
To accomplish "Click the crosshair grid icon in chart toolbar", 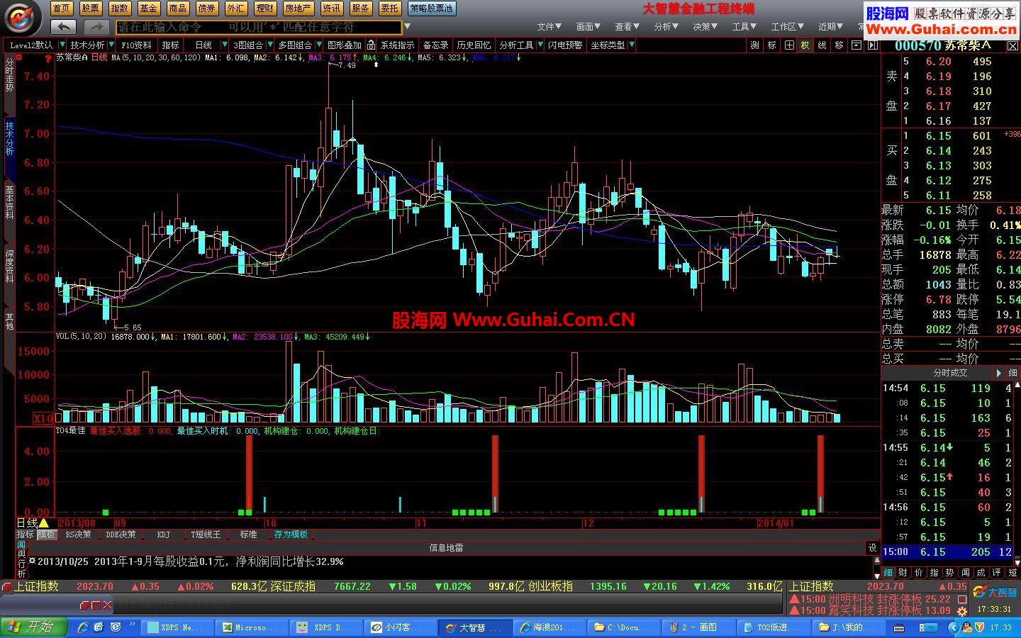I will pyautogui.click(x=788, y=45).
